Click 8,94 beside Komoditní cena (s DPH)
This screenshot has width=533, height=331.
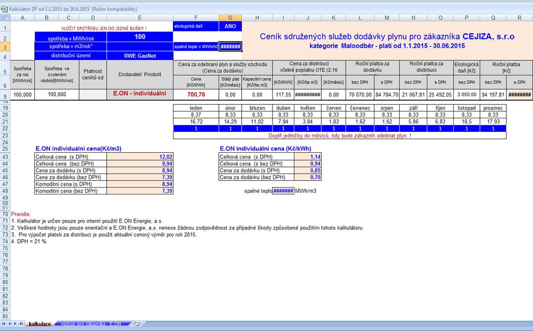point(140,184)
